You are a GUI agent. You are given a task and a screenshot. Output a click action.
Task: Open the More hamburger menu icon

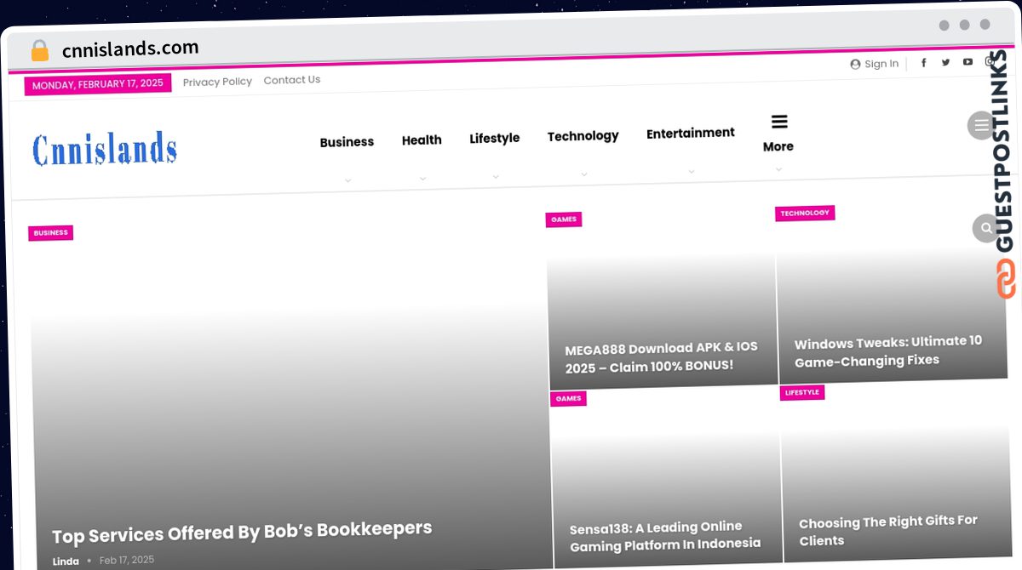click(x=779, y=122)
